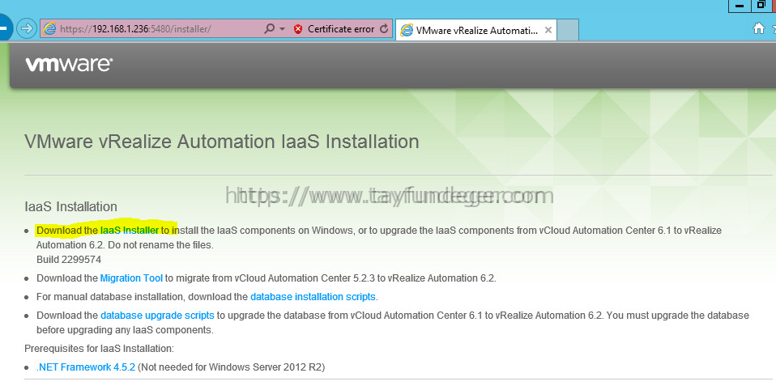
Task: Click the red Certificate error shield icon
Action: pyautogui.click(x=298, y=29)
